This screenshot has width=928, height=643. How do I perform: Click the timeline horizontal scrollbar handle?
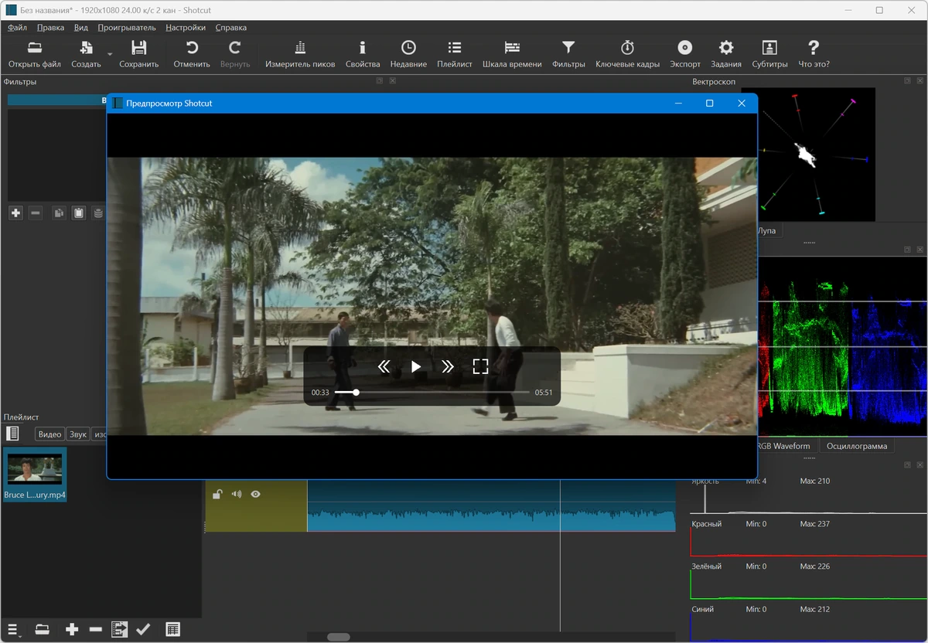tap(338, 638)
